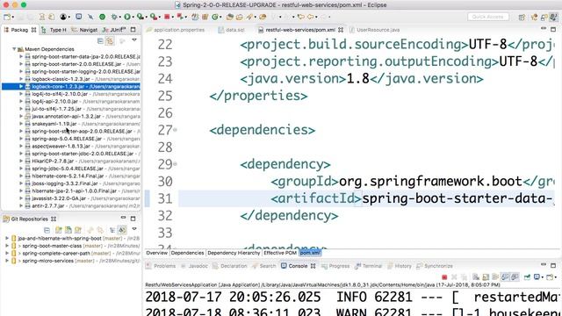
Task: Click the New wizard icon in toolbar
Action: click(7, 17)
